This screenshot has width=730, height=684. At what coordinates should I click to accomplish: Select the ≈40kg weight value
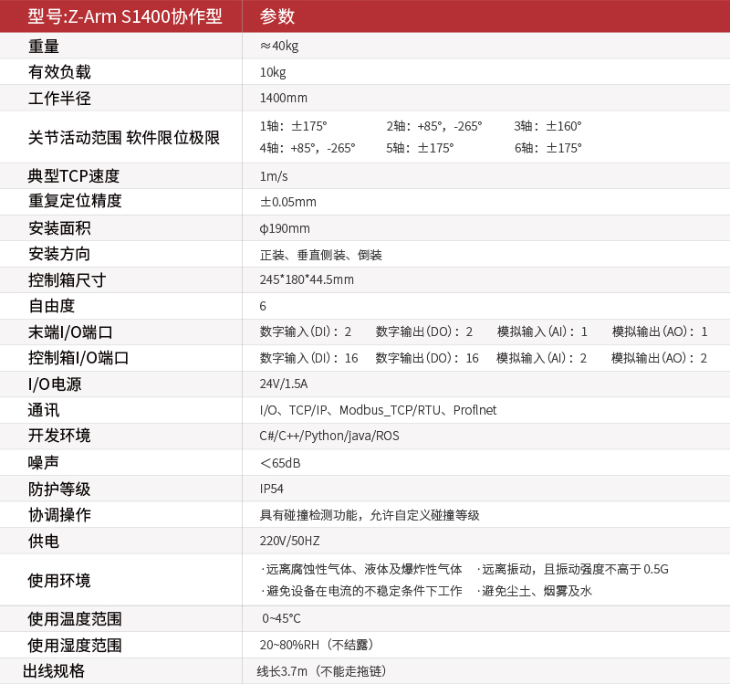point(279,46)
